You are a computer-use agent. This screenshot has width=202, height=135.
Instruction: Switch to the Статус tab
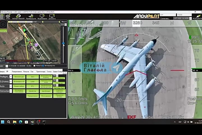(49, 71)
